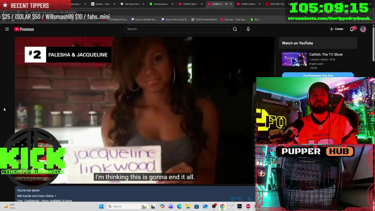Click the 'Watch on YouTube' heading

pos(297,43)
